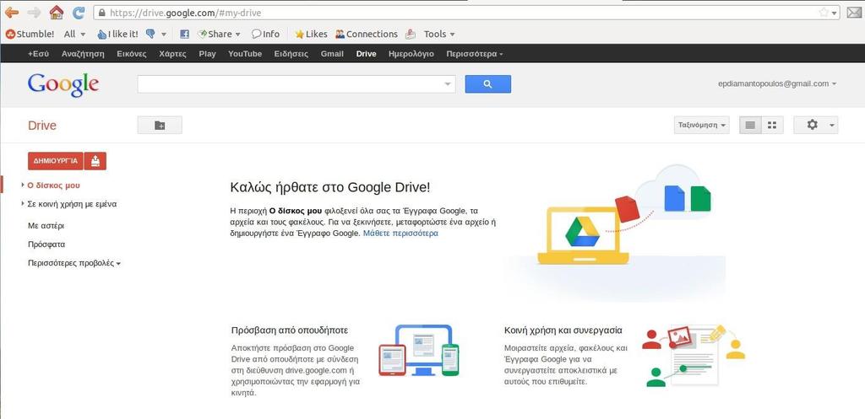Select Drive in the Google bar
The height and width of the screenshot is (419, 865).
[x=367, y=54]
